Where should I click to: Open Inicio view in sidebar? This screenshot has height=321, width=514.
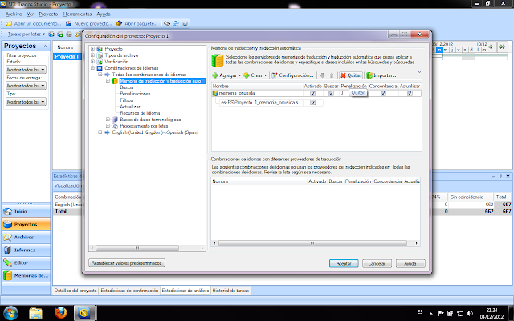click(x=26, y=212)
